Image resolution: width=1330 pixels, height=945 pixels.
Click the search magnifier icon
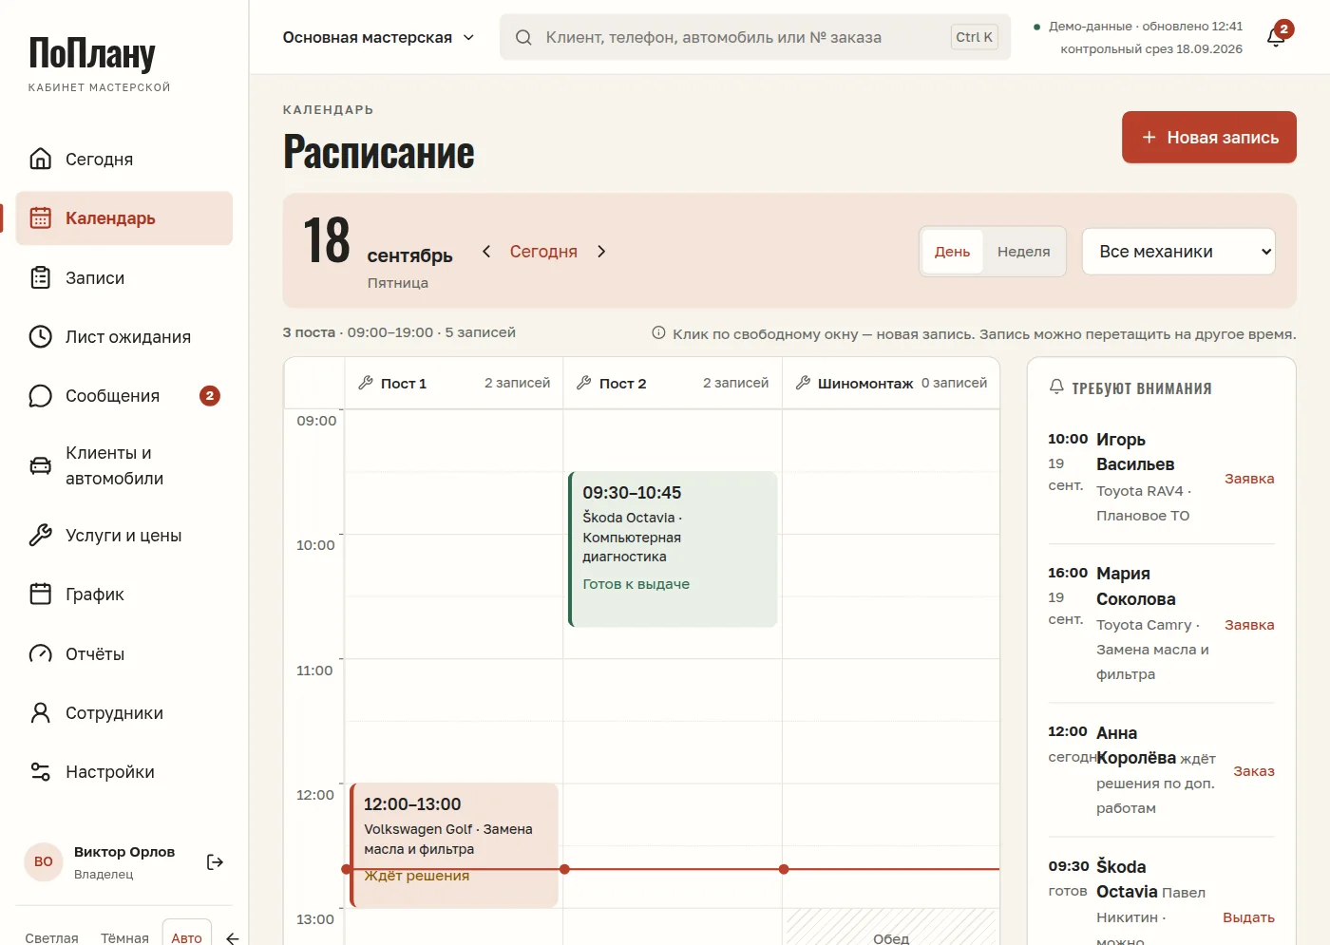pyautogui.click(x=523, y=38)
